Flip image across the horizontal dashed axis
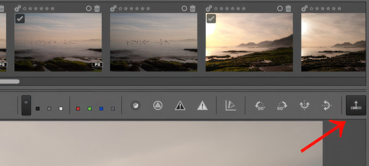This screenshot has width=369, height=166. point(327,106)
